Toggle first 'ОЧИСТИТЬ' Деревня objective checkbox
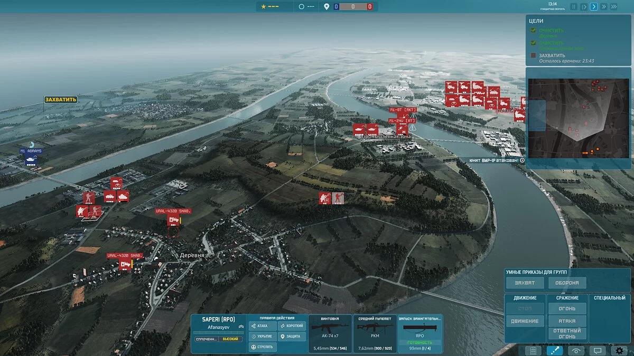 coord(534,31)
